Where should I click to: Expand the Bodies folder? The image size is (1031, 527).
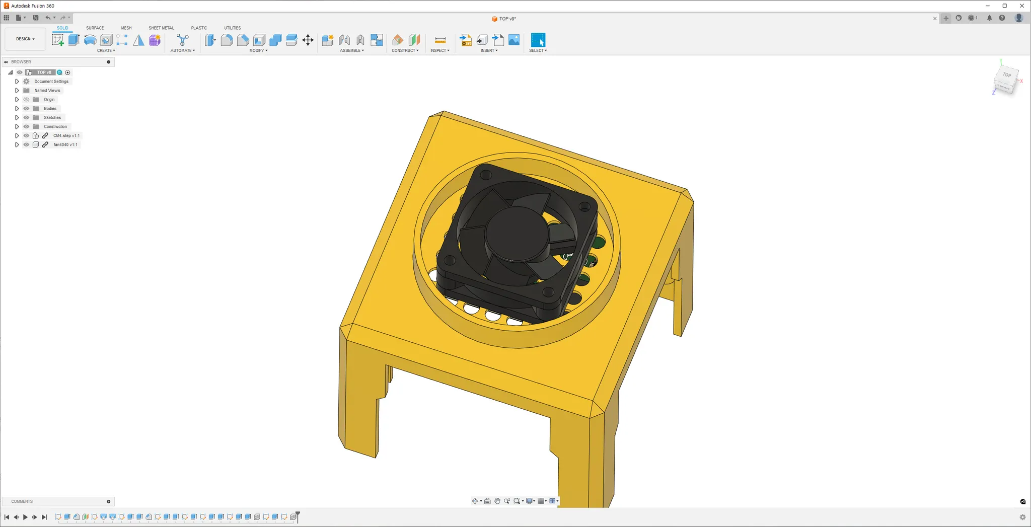(x=17, y=109)
